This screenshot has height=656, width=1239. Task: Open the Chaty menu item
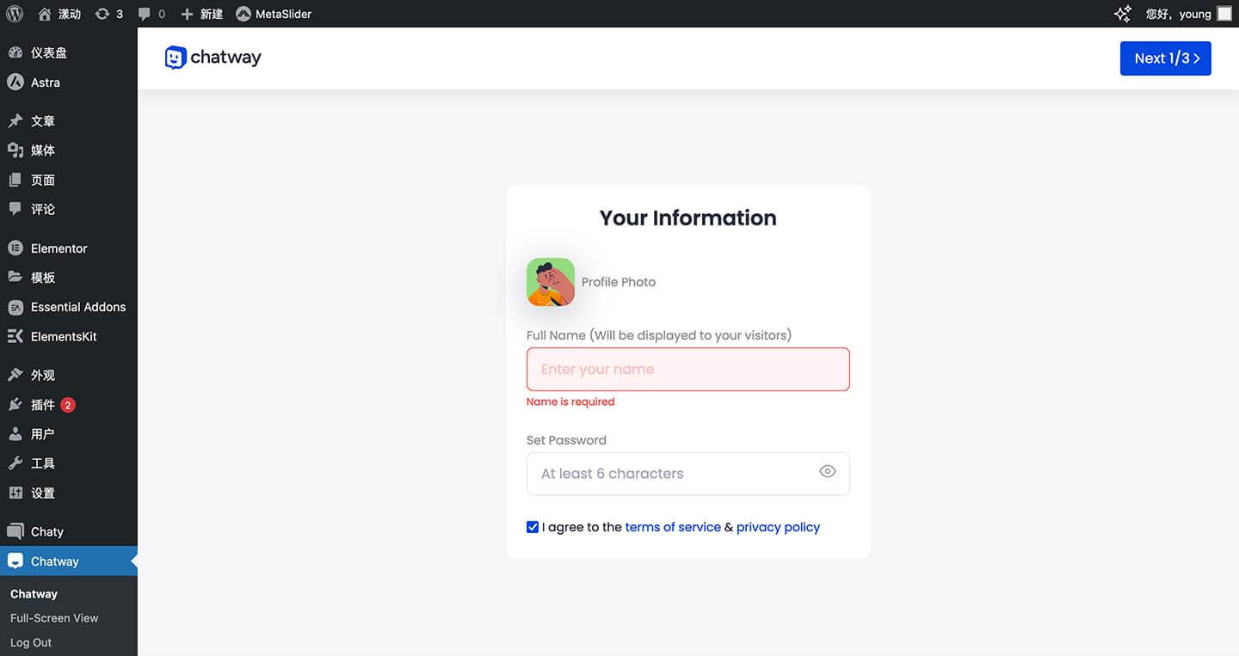[69, 531]
